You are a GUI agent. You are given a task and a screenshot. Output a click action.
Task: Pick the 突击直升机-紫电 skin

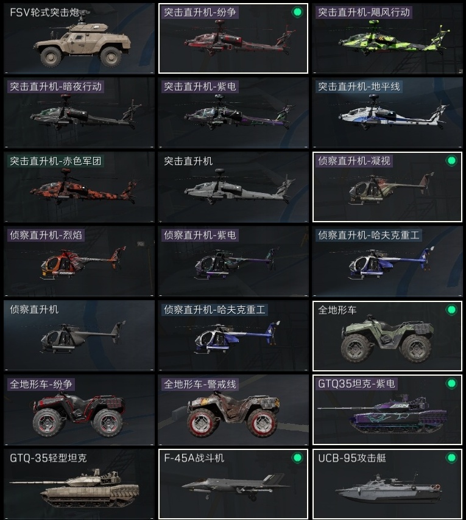click(x=233, y=113)
